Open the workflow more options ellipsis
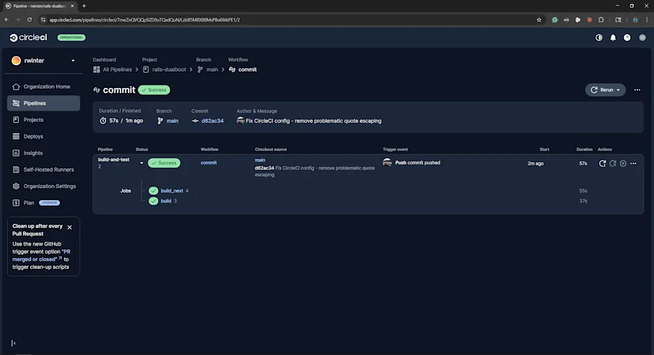The height and width of the screenshot is (355, 654). click(637, 90)
